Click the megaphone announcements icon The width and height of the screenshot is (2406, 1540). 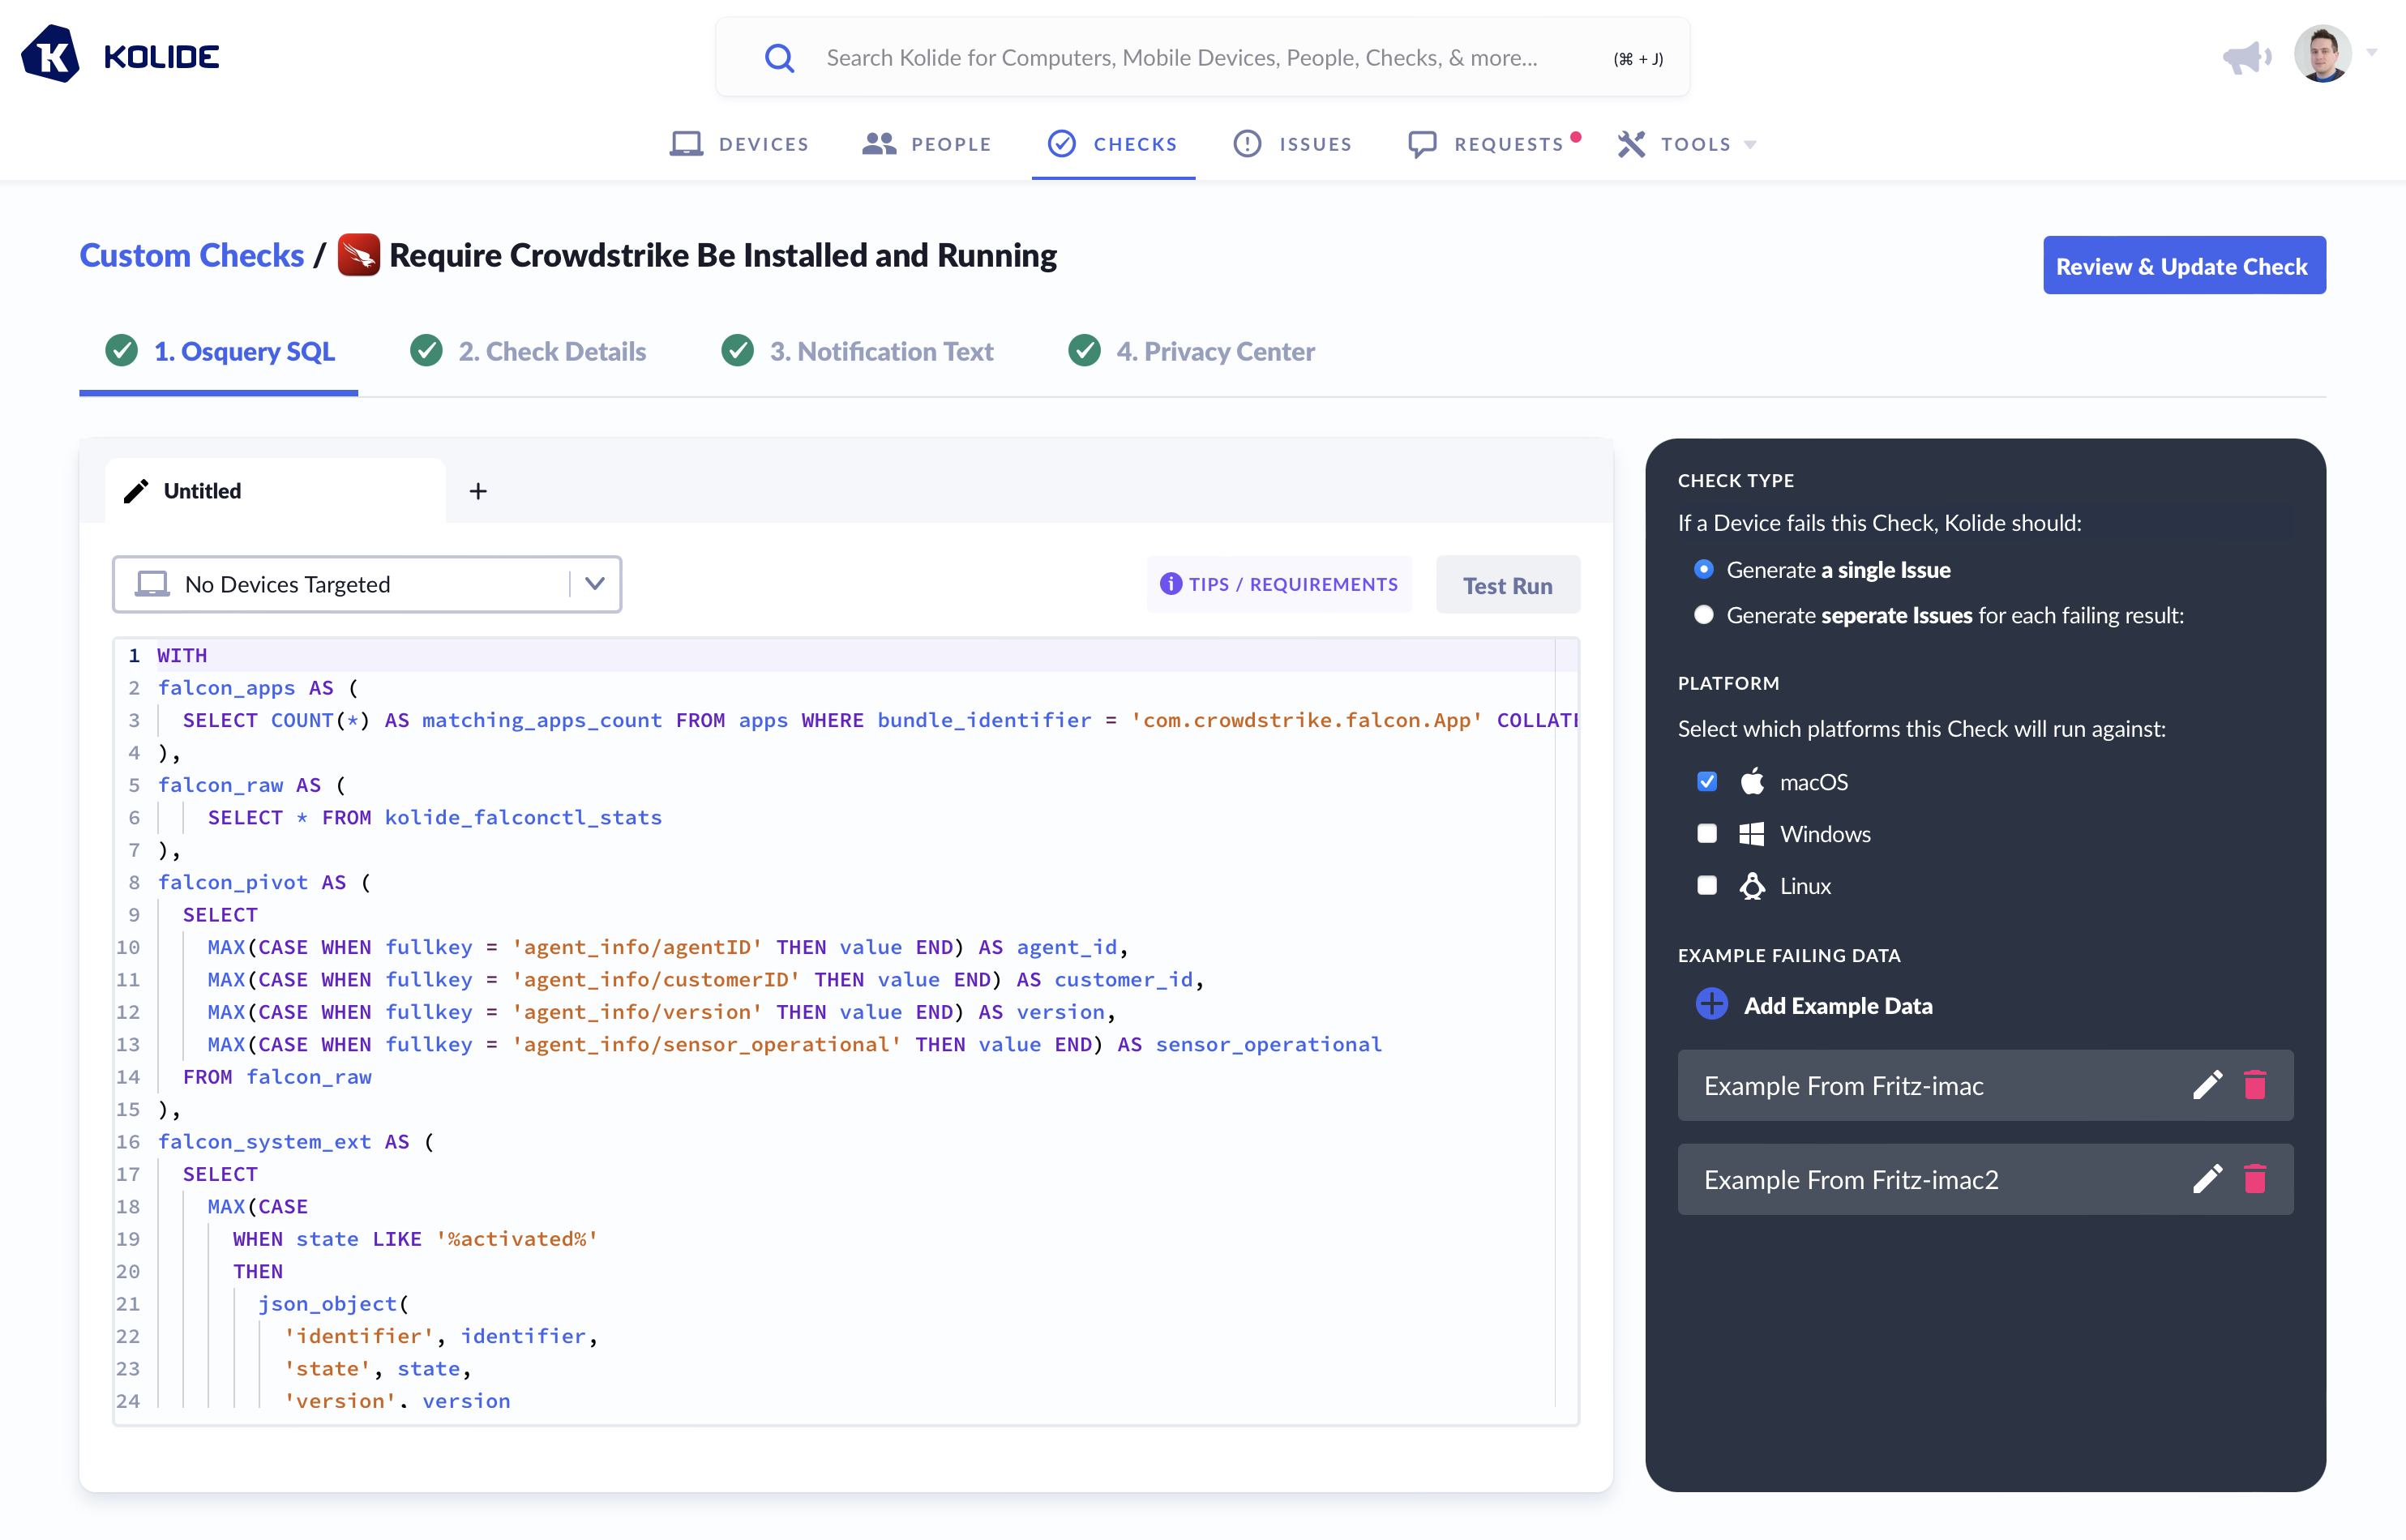coord(2245,57)
